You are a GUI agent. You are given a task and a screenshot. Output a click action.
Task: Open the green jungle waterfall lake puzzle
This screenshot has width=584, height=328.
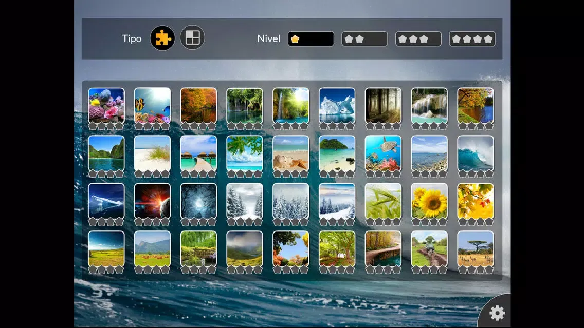click(x=245, y=106)
